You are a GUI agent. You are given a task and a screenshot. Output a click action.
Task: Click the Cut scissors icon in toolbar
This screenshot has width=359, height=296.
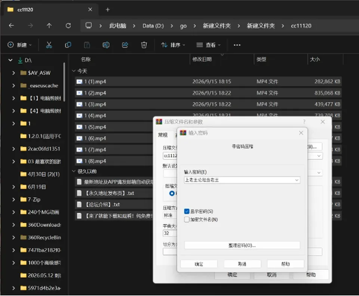click(x=49, y=45)
